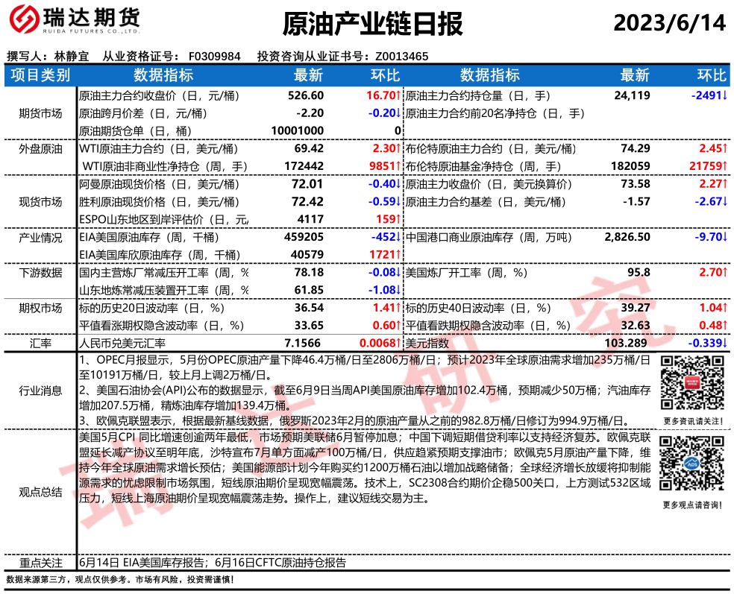Click the author name 林静宜
The width and height of the screenshot is (734, 594).
click(x=72, y=57)
